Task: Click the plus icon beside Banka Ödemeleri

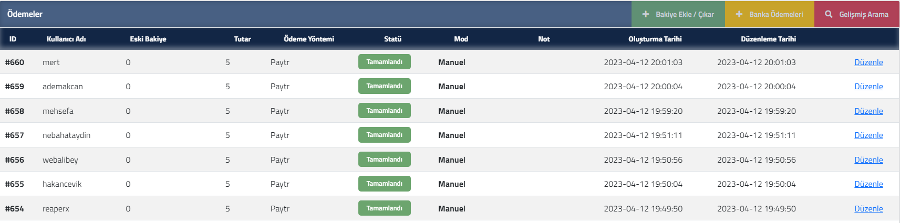Action: [x=739, y=14]
